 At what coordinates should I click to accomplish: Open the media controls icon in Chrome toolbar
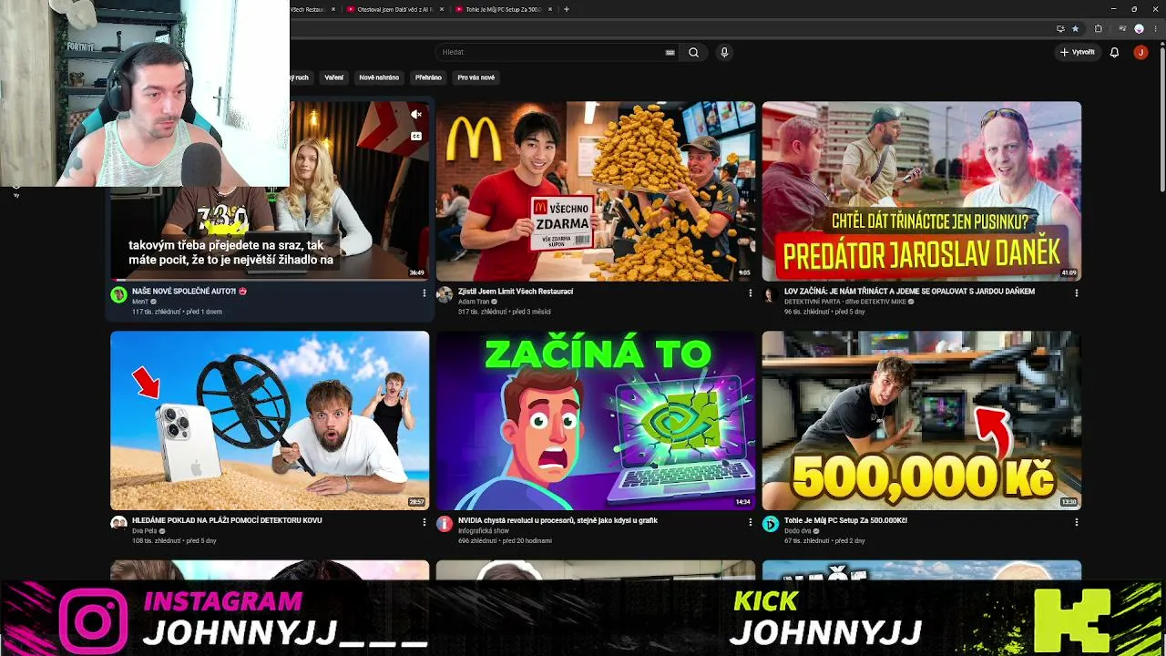1121,28
